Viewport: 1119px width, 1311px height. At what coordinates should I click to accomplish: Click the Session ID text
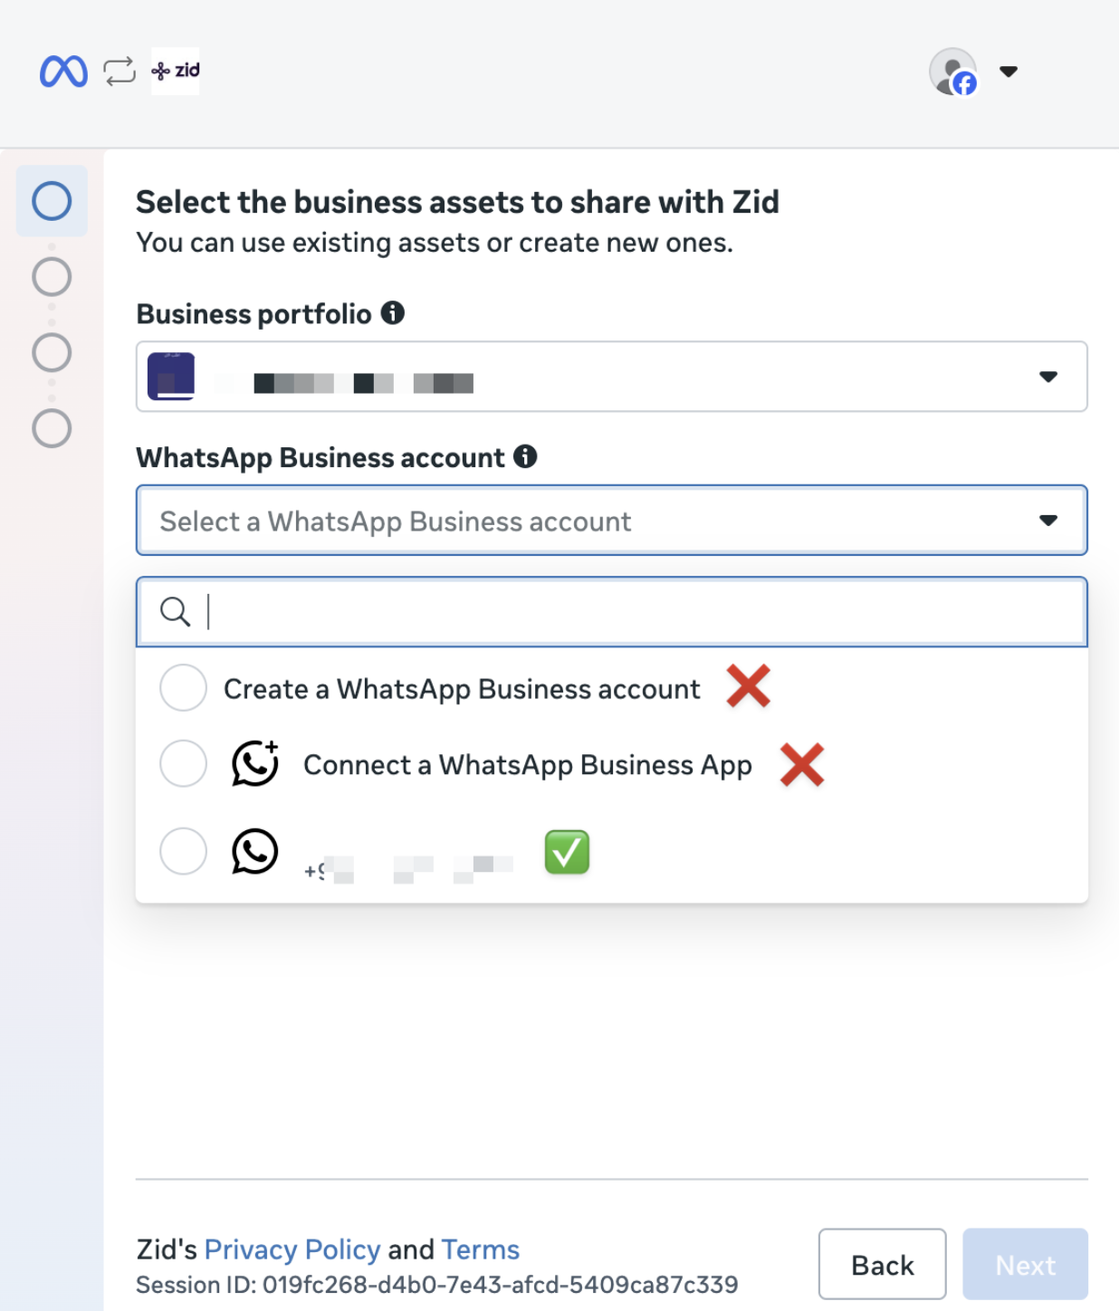pyautogui.click(x=437, y=1285)
